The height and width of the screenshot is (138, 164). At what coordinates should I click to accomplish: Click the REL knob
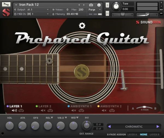48,126
